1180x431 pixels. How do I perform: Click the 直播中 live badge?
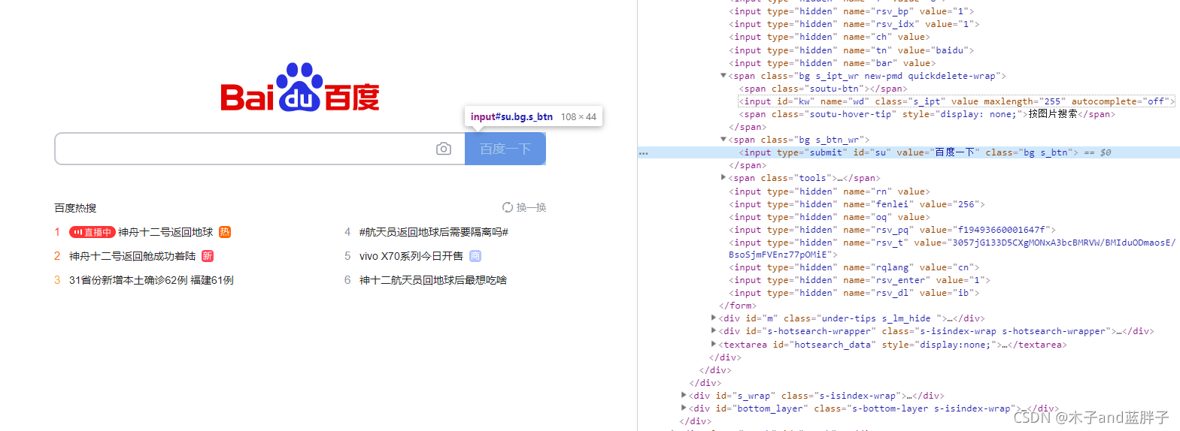tap(93, 232)
